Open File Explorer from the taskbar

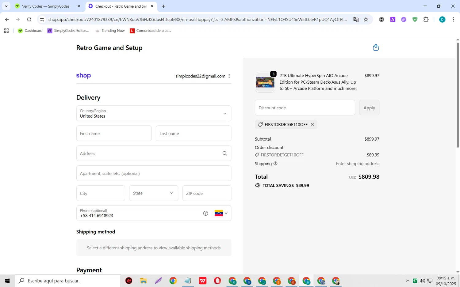tap(143, 281)
